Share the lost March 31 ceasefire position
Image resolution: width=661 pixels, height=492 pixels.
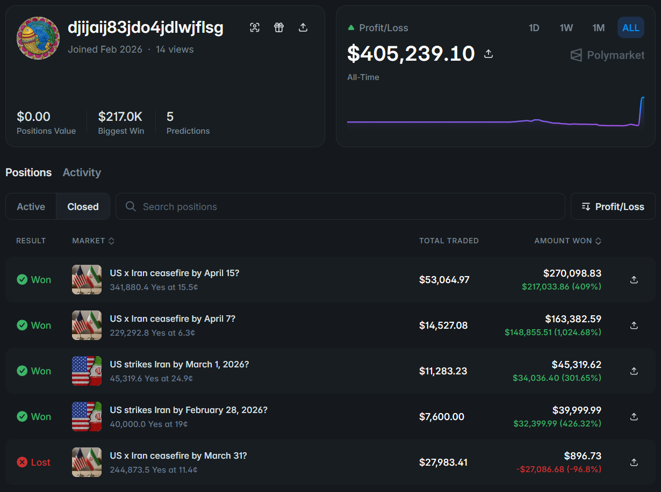coord(634,462)
